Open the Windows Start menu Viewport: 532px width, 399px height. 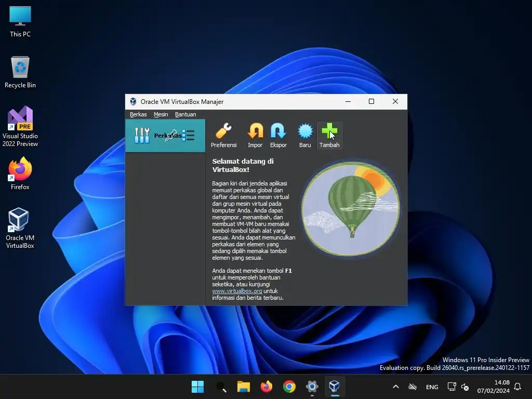point(197,387)
